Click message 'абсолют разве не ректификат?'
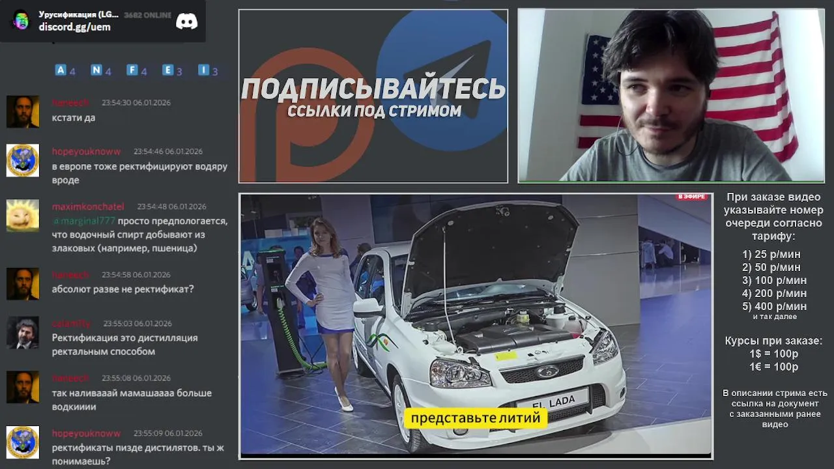 coord(123,289)
